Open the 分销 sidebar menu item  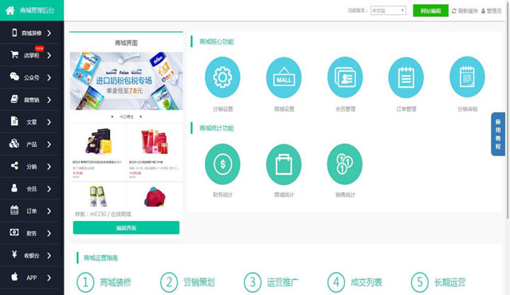click(x=30, y=167)
